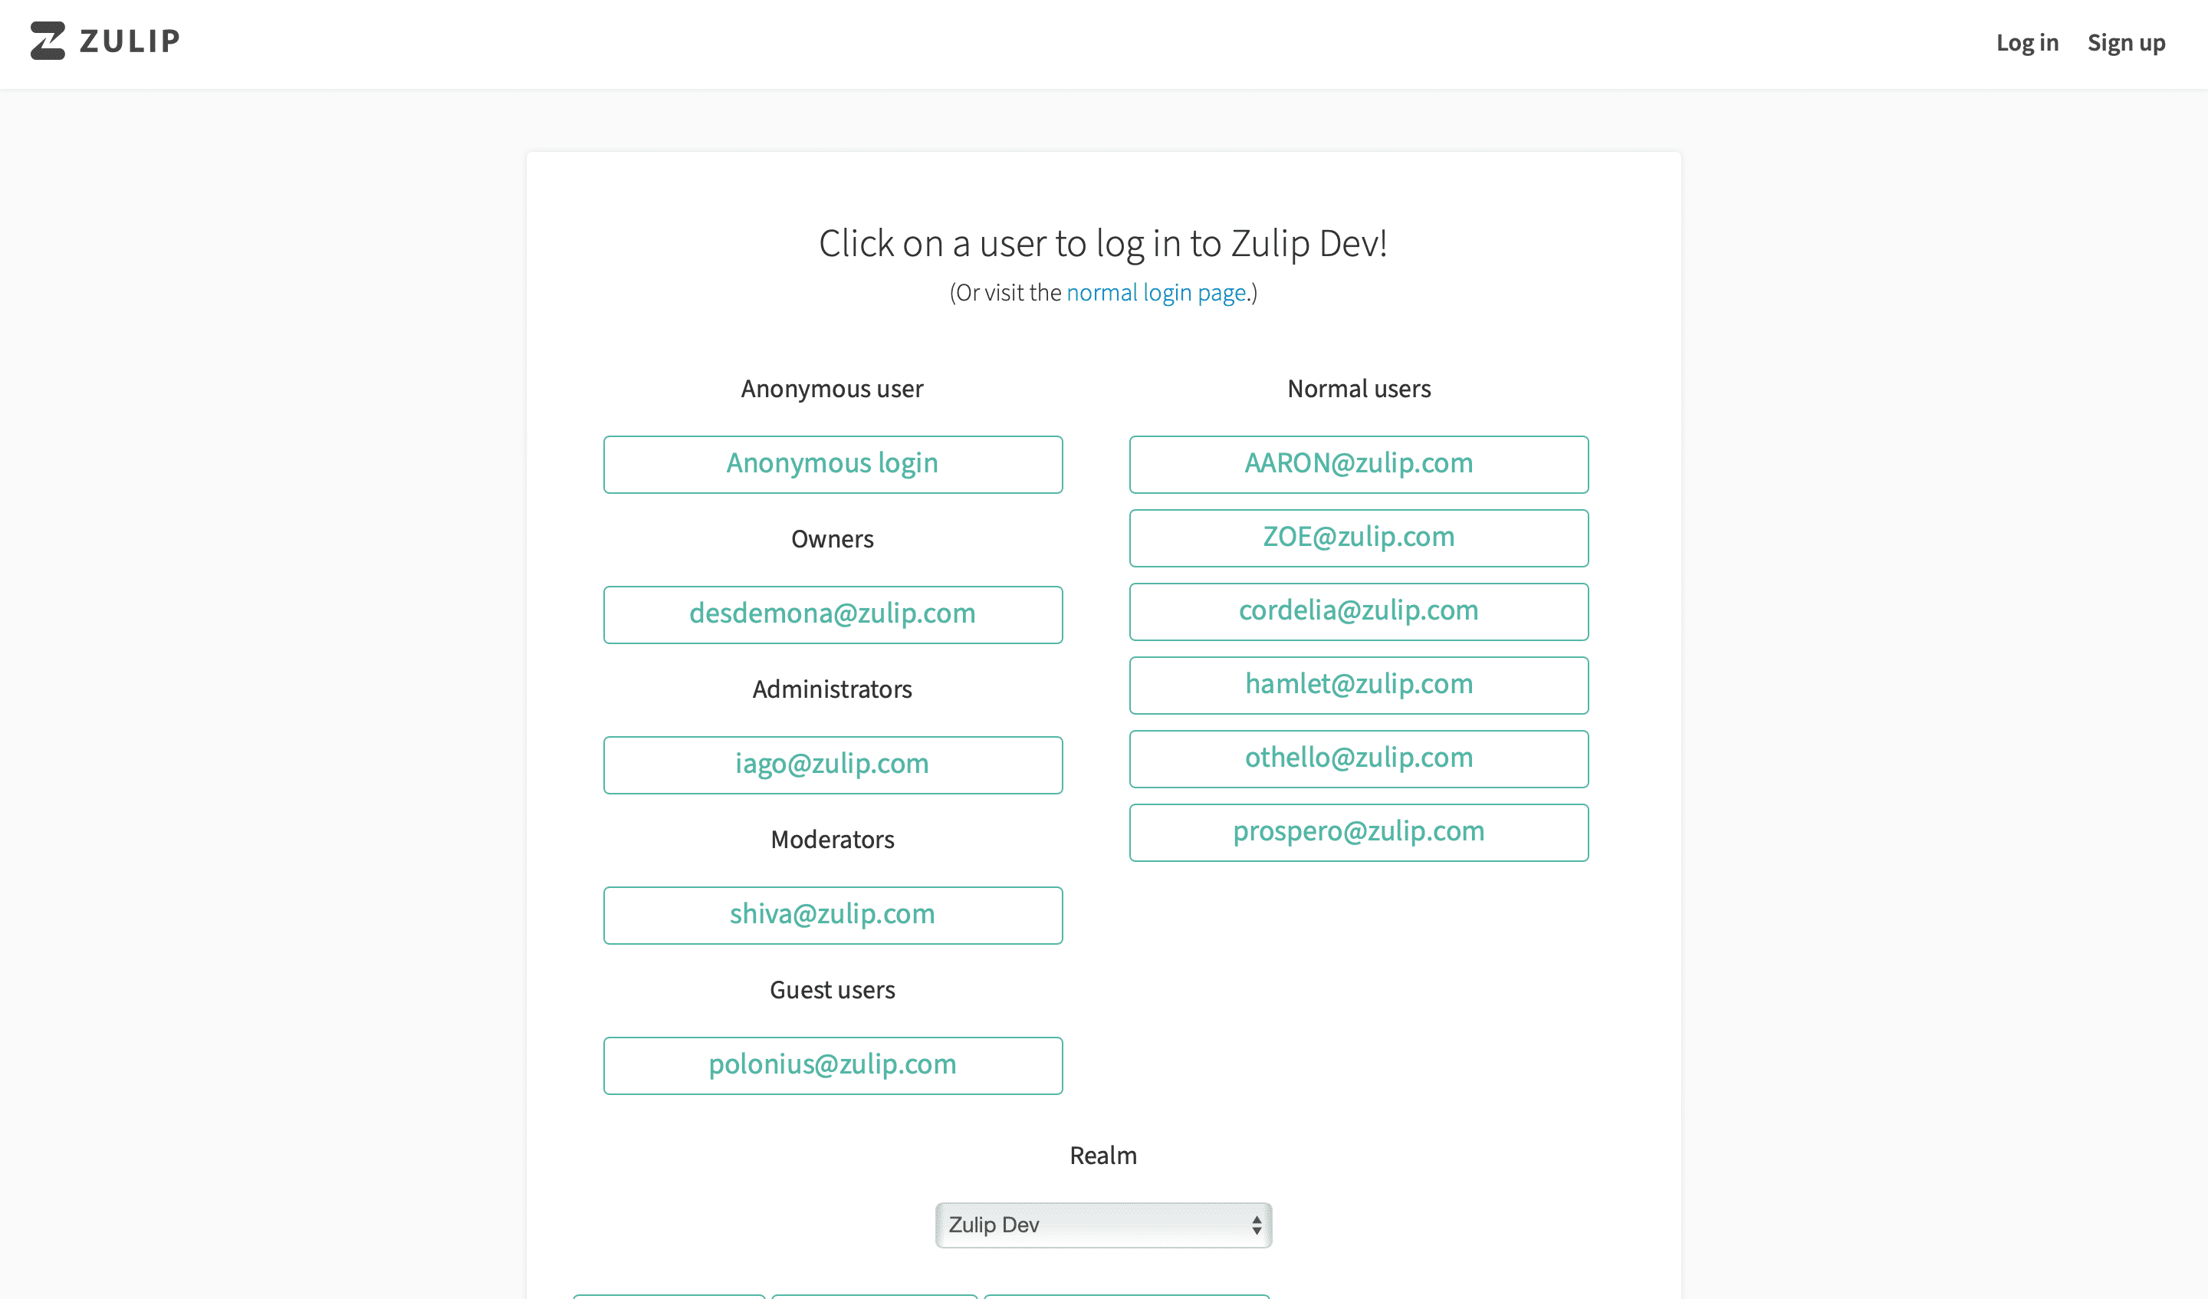Click the Zulip logo icon top left

[43, 41]
